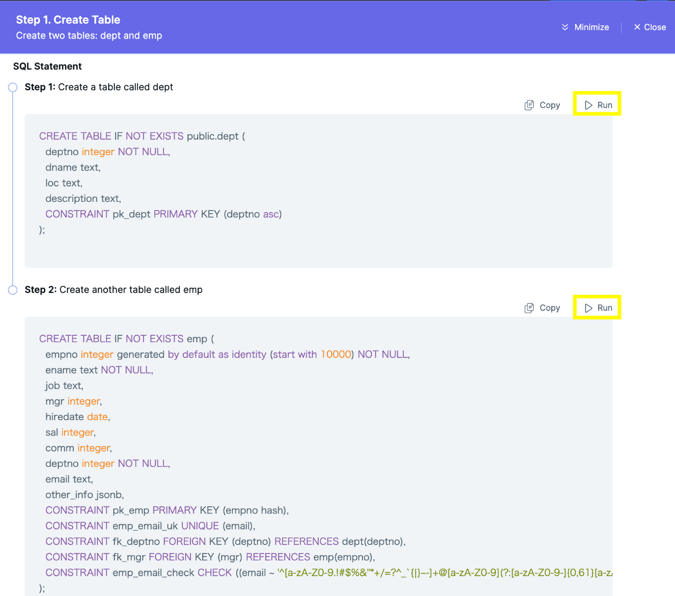Click the play icon inside Step 1's Run button
This screenshot has width=675, height=596.
589,105
